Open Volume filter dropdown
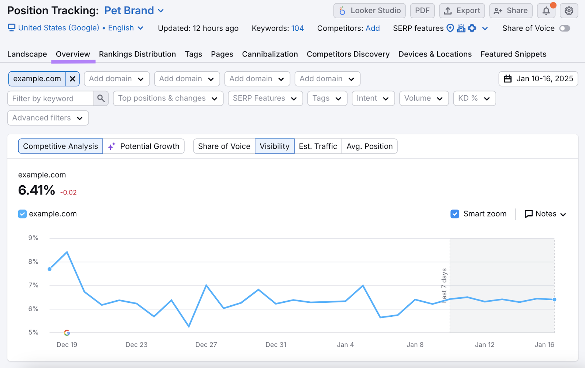The height and width of the screenshot is (368, 585). [x=424, y=98]
